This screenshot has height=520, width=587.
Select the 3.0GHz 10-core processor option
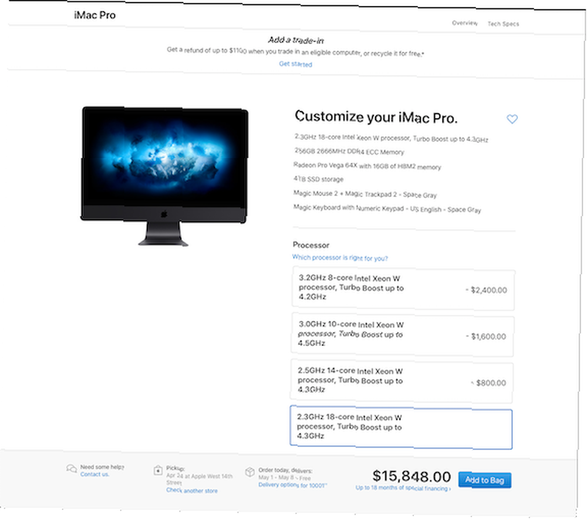point(402,334)
